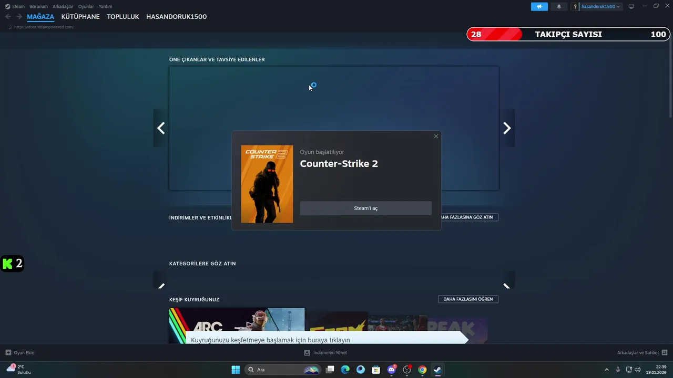This screenshot has height=378, width=673.
Task: Click the DAHA FAZLASINA GÖZ ATIN button
Action: (469, 217)
